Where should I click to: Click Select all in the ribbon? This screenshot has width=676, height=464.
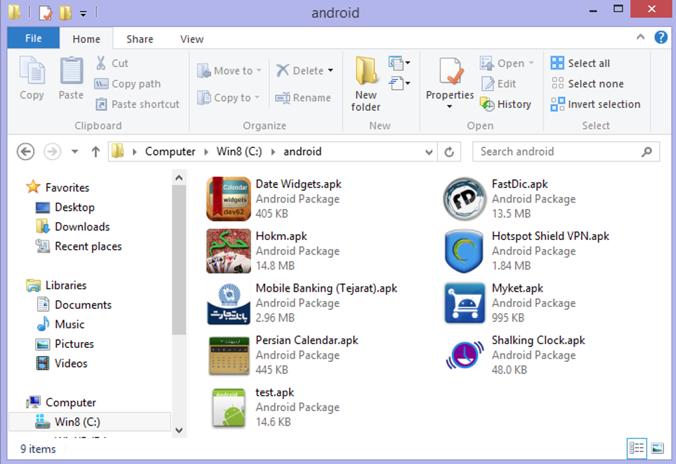(581, 63)
